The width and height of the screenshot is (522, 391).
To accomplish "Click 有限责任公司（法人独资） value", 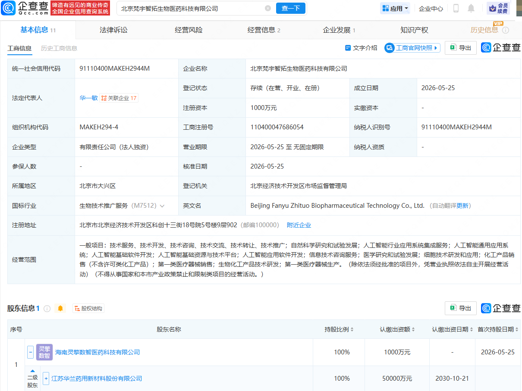I will pos(114,147).
